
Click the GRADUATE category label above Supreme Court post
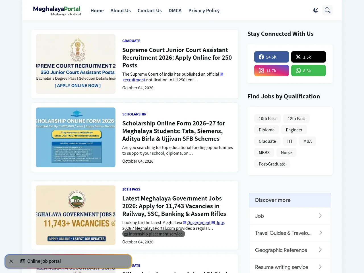pyautogui.click(x=131, y=41)
